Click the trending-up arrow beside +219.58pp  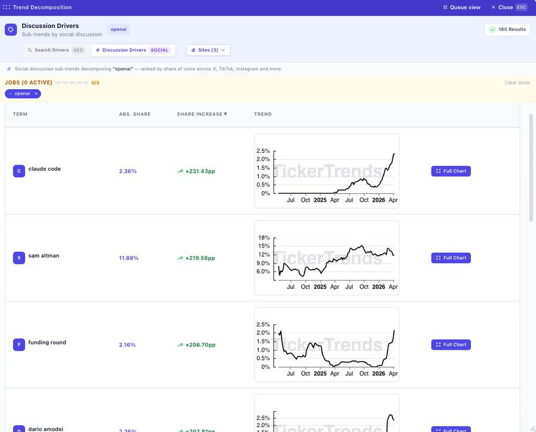(x=180, y=258)
